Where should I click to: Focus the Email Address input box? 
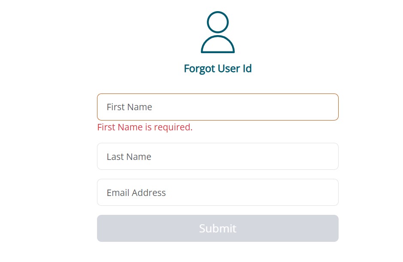pyautogui.click(x=218, y=192)
